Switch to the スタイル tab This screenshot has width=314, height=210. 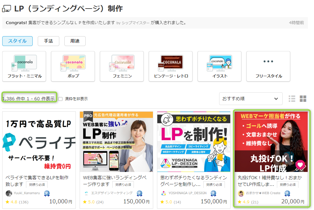pyautogui.click(x=17, y=41)
